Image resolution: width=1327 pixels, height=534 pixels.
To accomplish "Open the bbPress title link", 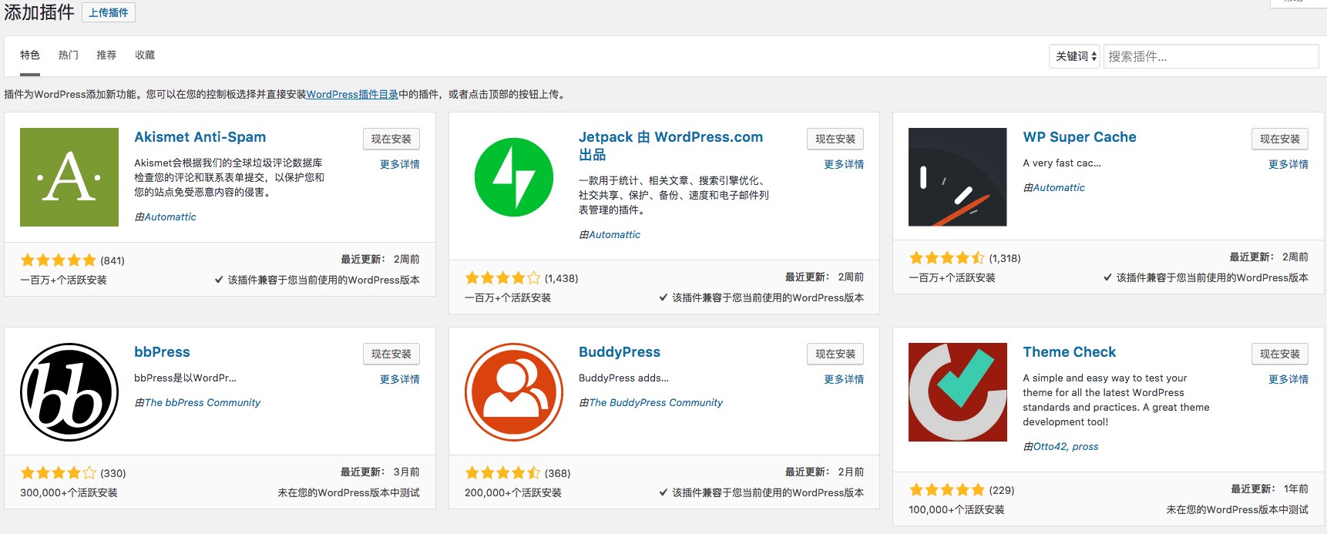I will (x=162, y=352).
